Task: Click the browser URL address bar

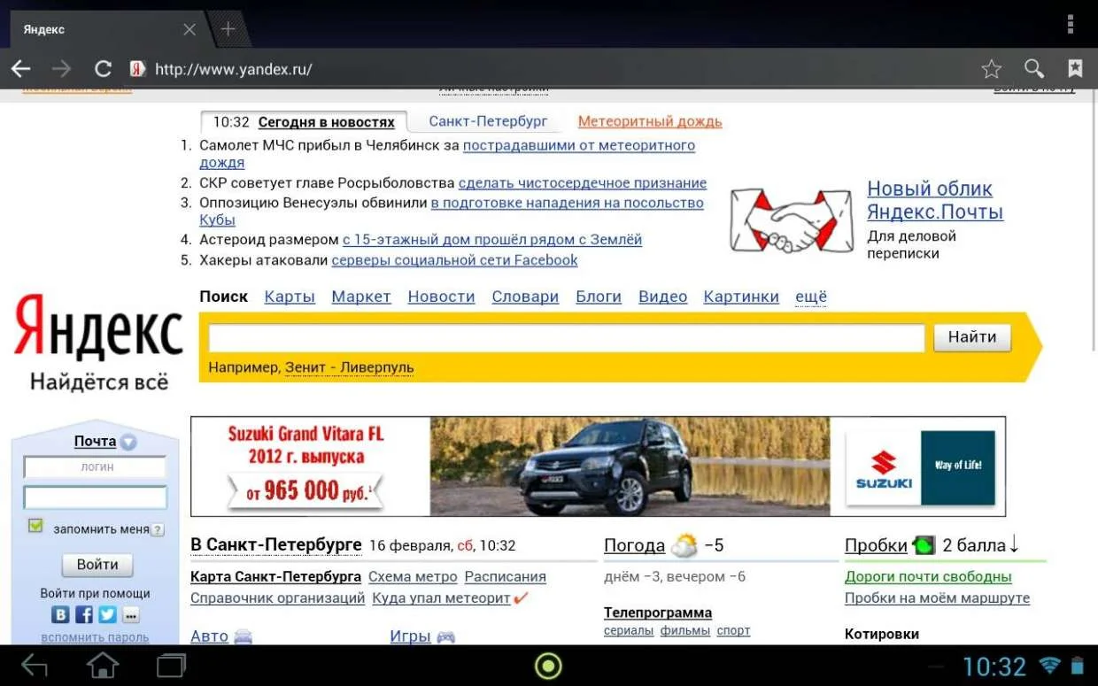Action: pyautogui.click(x=549, y=69)
